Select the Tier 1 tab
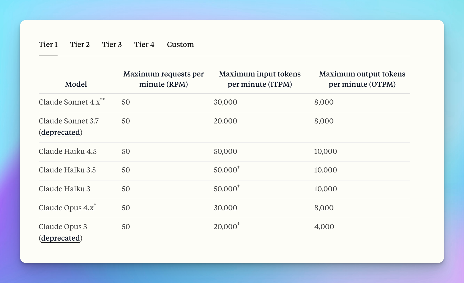464x283 pixels. 48,45
